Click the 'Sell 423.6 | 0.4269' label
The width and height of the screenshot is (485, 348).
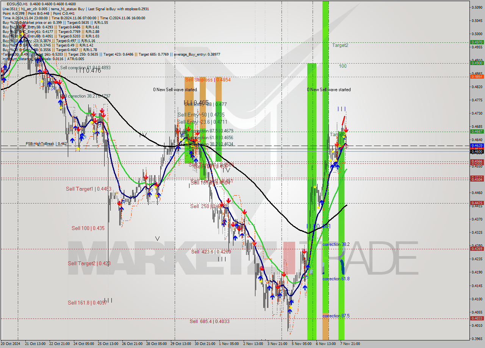point(211,252)
